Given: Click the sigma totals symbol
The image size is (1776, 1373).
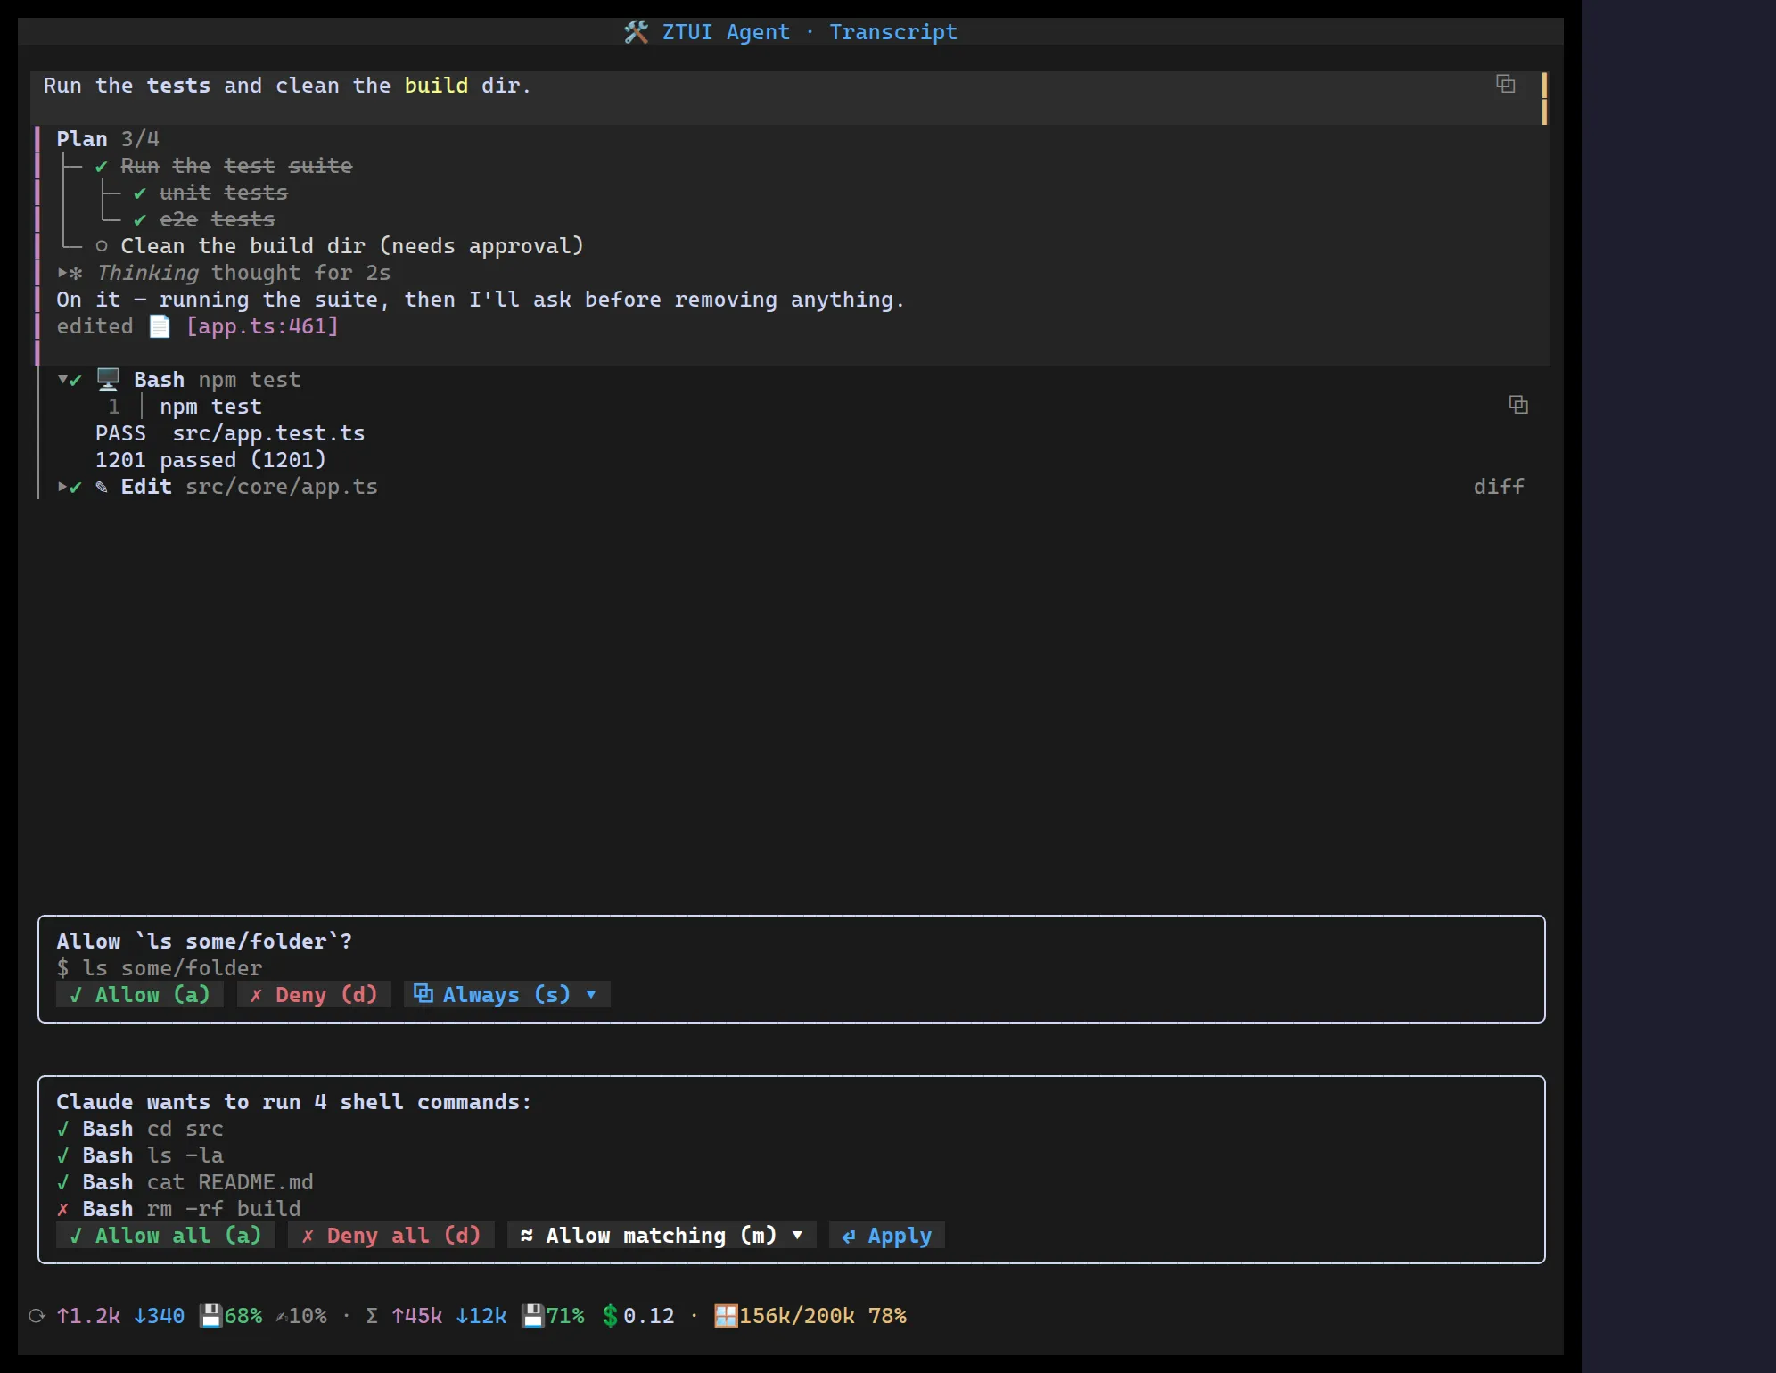Looking at the screenshot, I should pos(372,1316).
